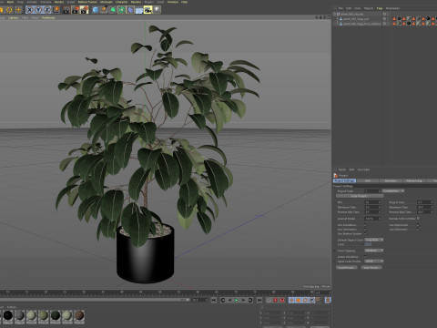Click the Render View clapperboard icon
Image resolution: width=437 pixels, height=328 pixels.
(66, 10)
